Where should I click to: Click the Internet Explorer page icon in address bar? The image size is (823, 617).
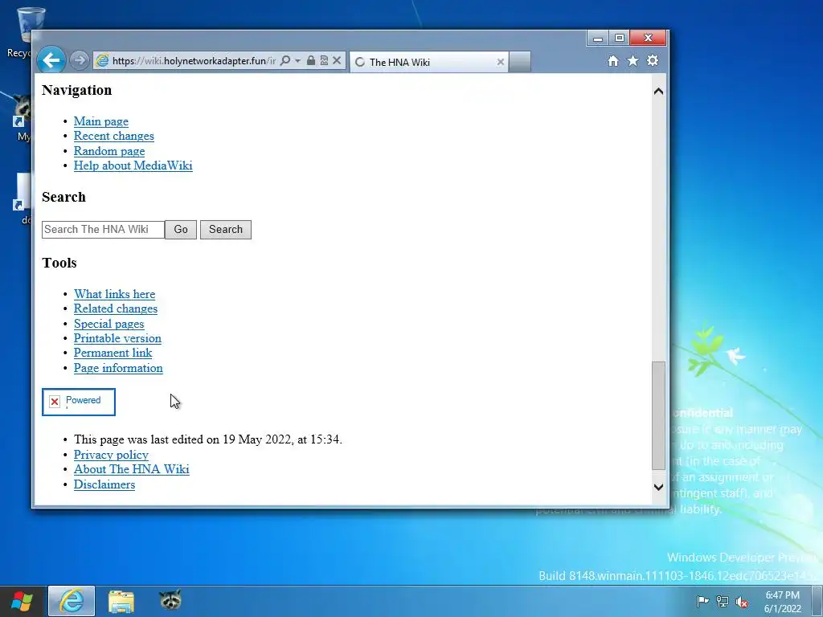(x=102, y=60)
